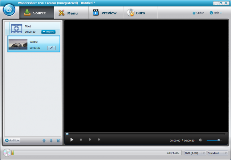Image resolution: width=231 pixels, height=160 pixels.
Task: Open the DVD (4.7G) disc type dropdown
Action: pos(195,153)
